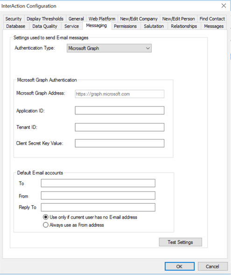Switch to the Web Platform tab
Viewport: 231px width, 275px height.
[x=102, y=19]
